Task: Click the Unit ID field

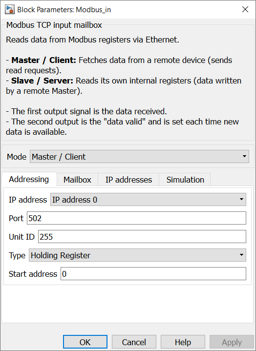Action: click(142, 237)
